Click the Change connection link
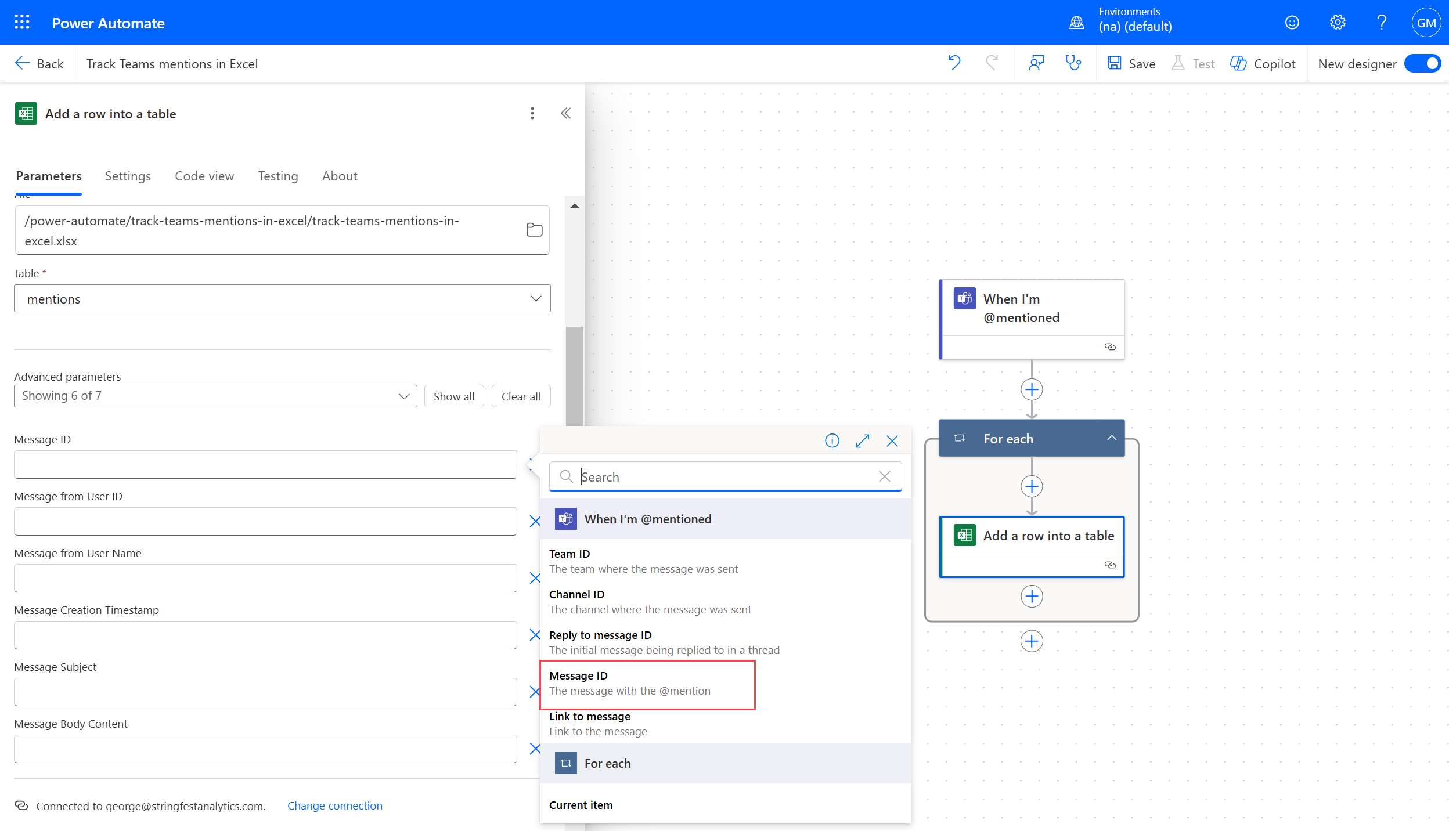Viewport: 1449px width, 831px height. (x=335, y=805)
